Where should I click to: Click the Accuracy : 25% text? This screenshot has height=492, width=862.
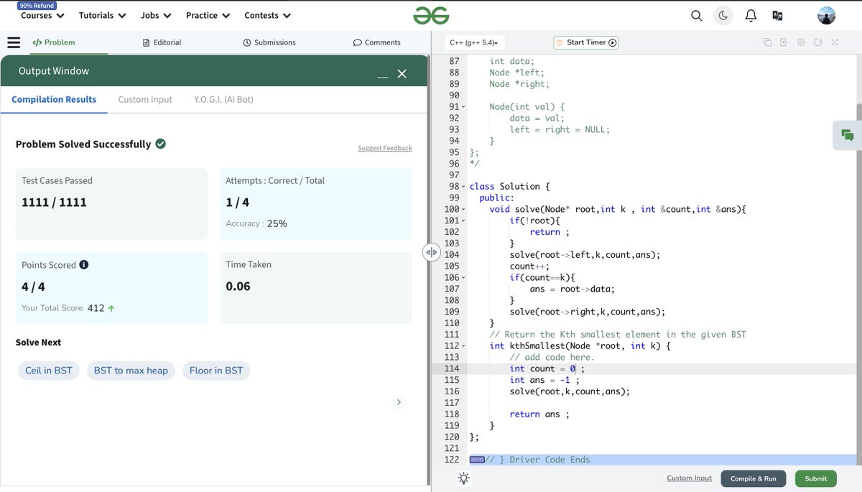[x=256, y=223]
